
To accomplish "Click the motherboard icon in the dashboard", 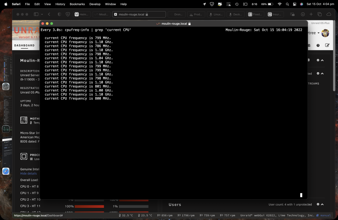I will (x=24, y=120).
